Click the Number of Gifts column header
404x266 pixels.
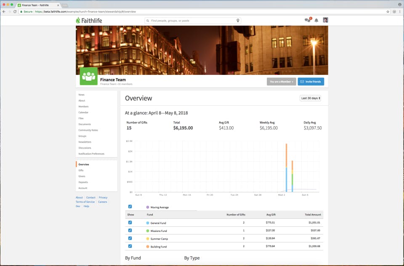click(x=236, y=215)
